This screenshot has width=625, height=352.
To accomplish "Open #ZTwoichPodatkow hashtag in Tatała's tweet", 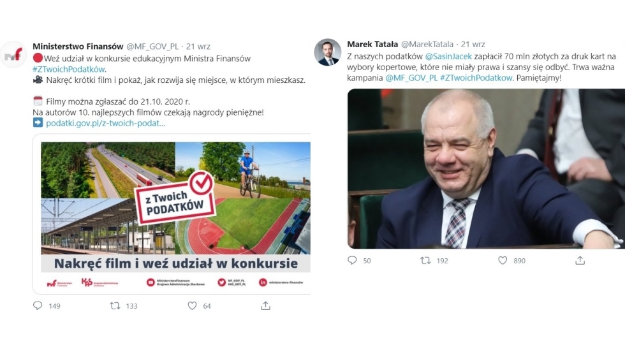I will coord(476,78).
